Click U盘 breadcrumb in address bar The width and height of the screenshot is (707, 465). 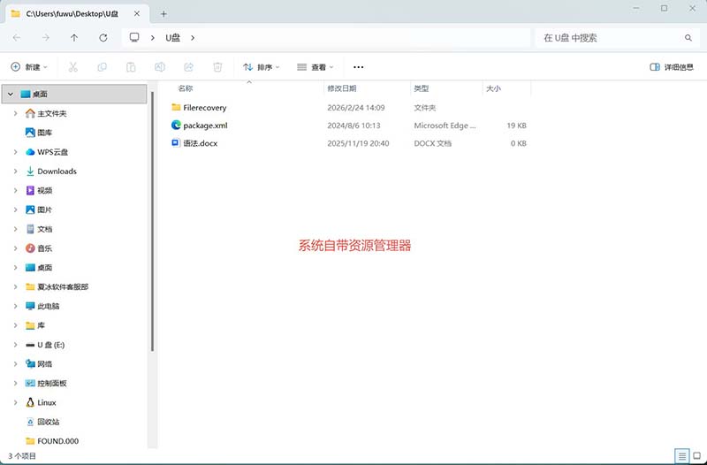172,38
